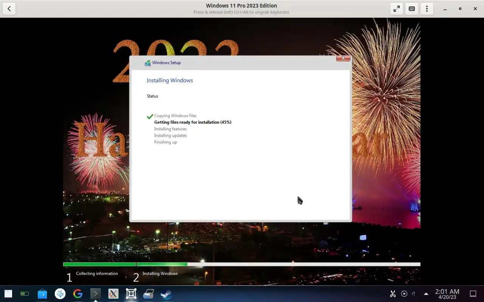Open the green battery monitor taskbar icon

pos(25,294)
